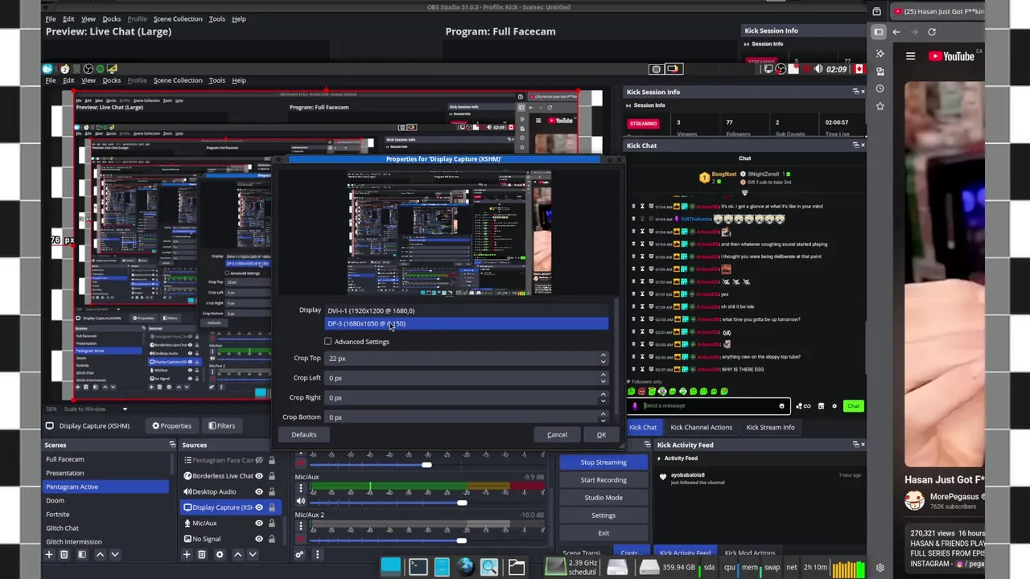Float the Kick Activity Feed dock

(855, 445)
